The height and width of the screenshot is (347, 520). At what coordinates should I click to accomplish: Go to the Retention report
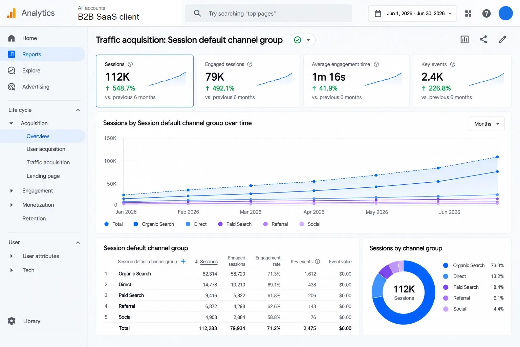coord(34,219)
